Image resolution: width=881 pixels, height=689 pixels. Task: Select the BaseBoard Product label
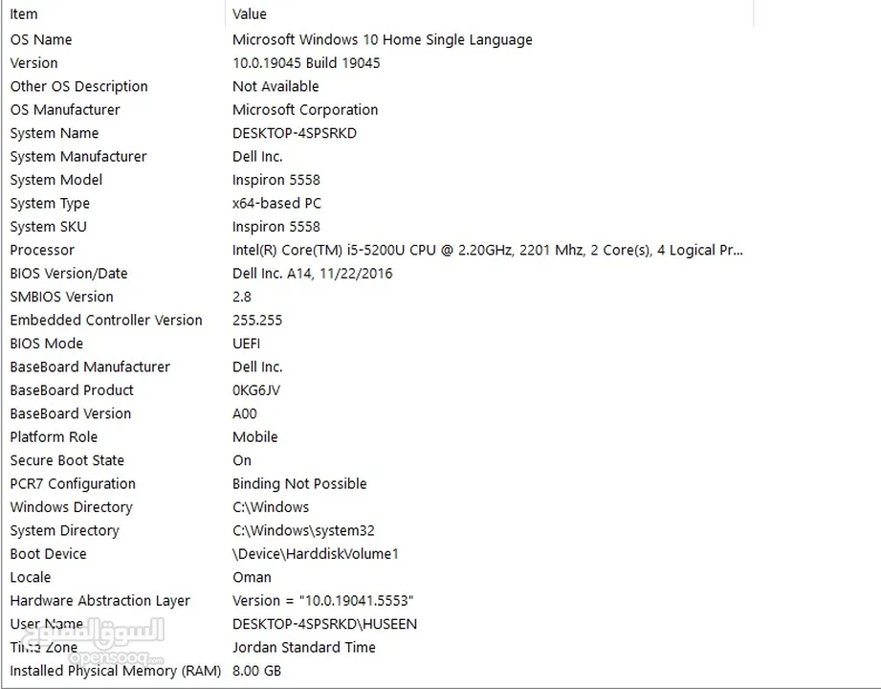[72, 390]
